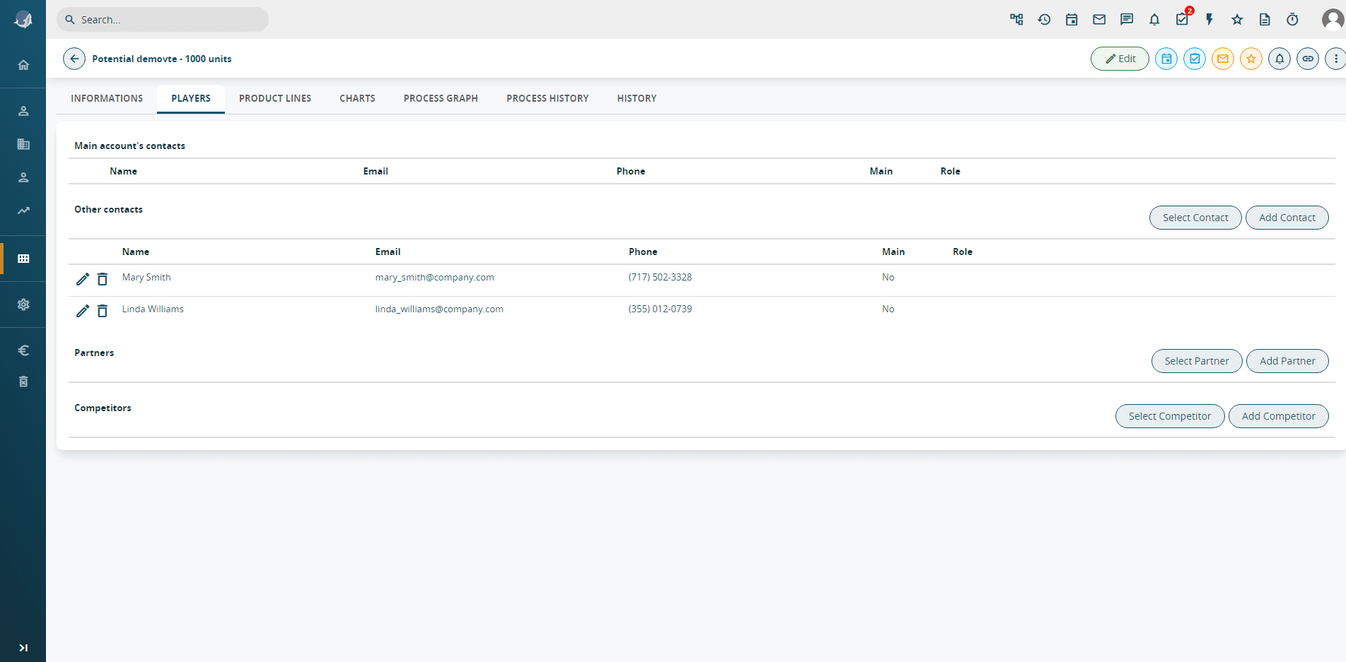Add task with blue checkmark round icon
Viewport: 1346px width, 662px height.
click(1195, 59)
